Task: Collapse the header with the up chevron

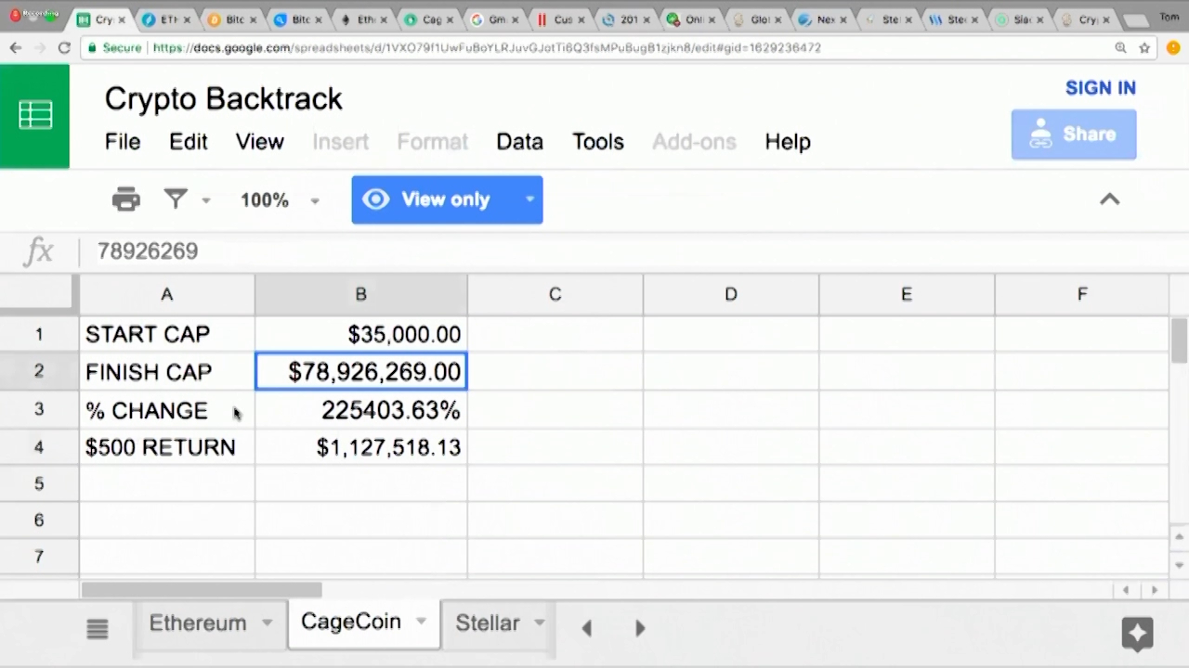Action: click(1109, 199)
